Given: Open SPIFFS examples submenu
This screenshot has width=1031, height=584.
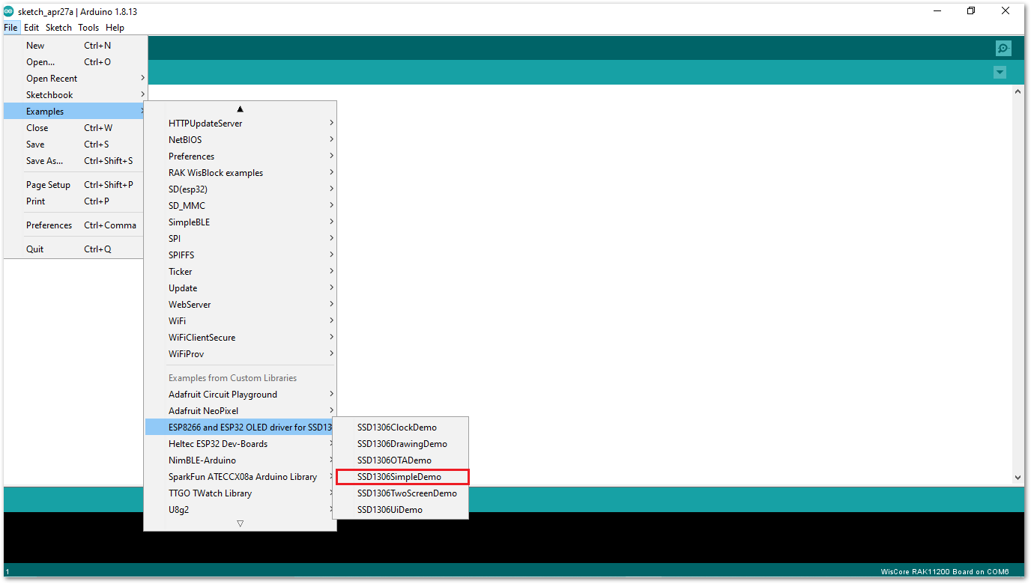Looking at the screenshot, I should click(240, 255).
